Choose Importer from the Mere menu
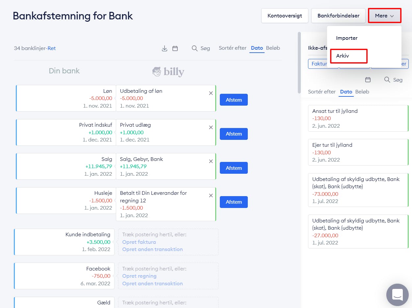 pyautogui.click(x=347, y=38)
